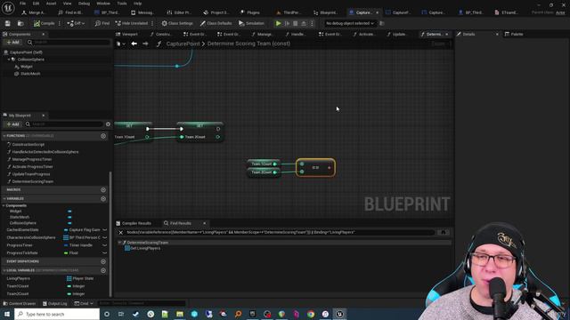Click the My Blueprint search field

point(64,124)
